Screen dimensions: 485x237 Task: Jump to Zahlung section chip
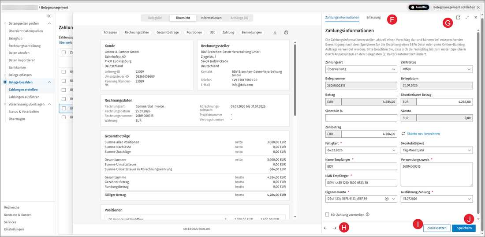(228, 32)
